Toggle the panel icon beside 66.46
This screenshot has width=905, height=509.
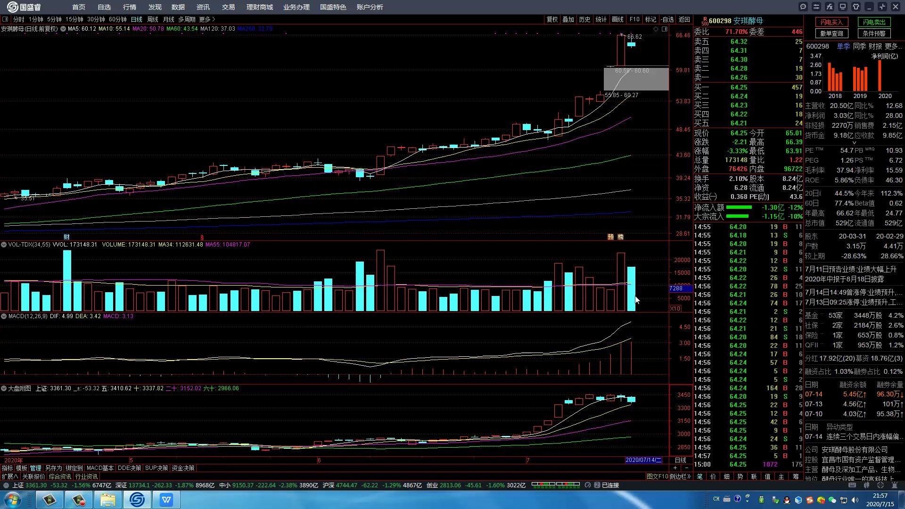click(665, 29)
